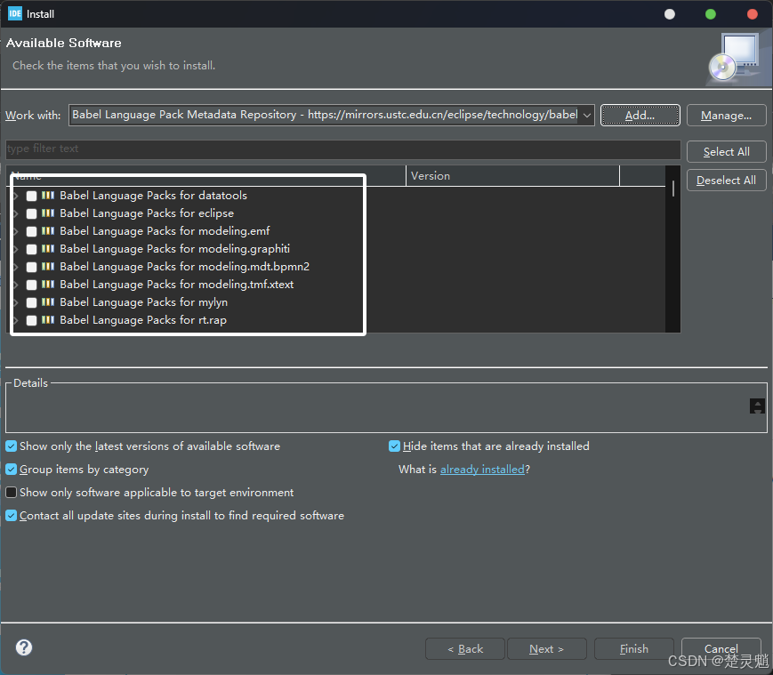Check Babel Language Packs for rt.rap
This screenshot has height=675, width=773.
pyautogui.click(x=31, y=320)
